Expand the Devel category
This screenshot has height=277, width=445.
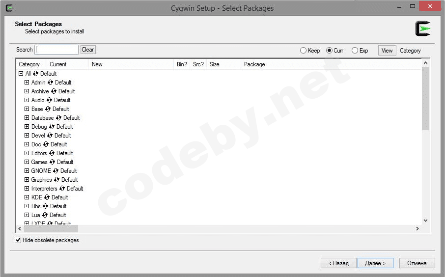(27, 135)
